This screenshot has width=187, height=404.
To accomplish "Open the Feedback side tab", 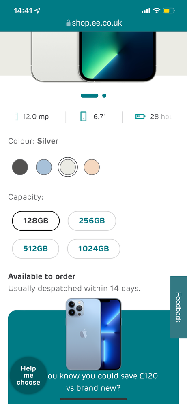I will (x=178, y=307).
